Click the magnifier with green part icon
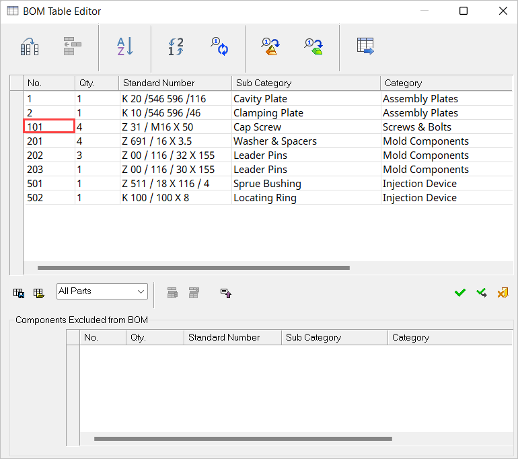The image size is (518, 459). (x=313, y=46)
